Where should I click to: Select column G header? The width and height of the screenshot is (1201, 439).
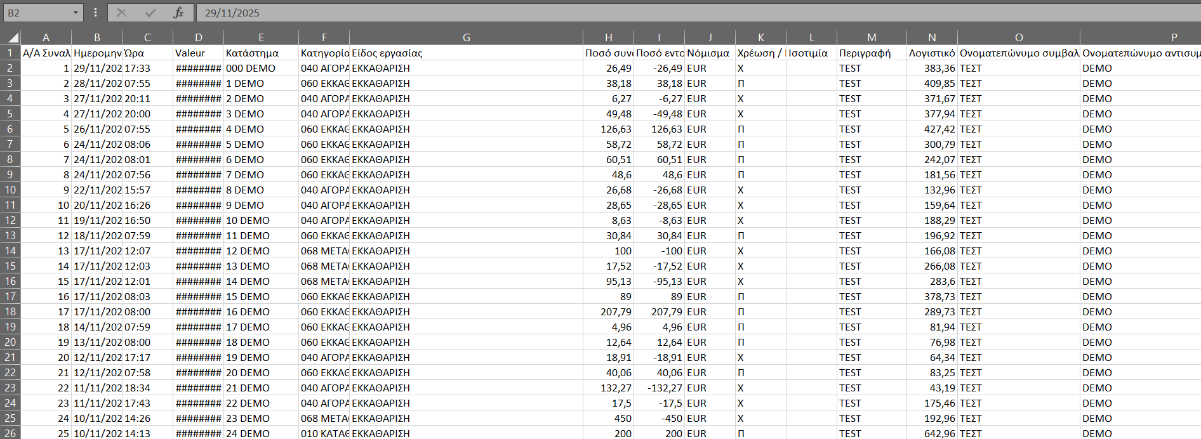pyautogui.click(x=466, y=37)
